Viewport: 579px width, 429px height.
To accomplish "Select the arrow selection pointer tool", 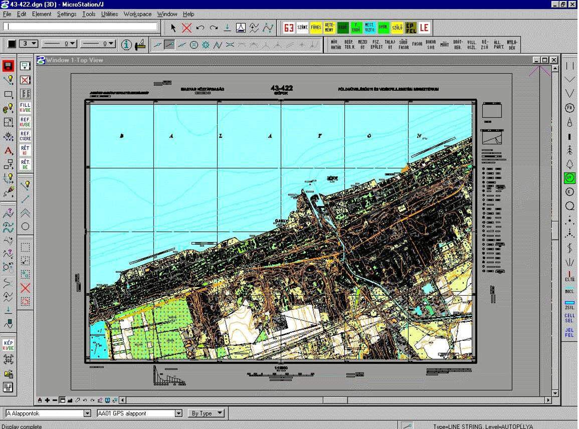I will 173,28.
